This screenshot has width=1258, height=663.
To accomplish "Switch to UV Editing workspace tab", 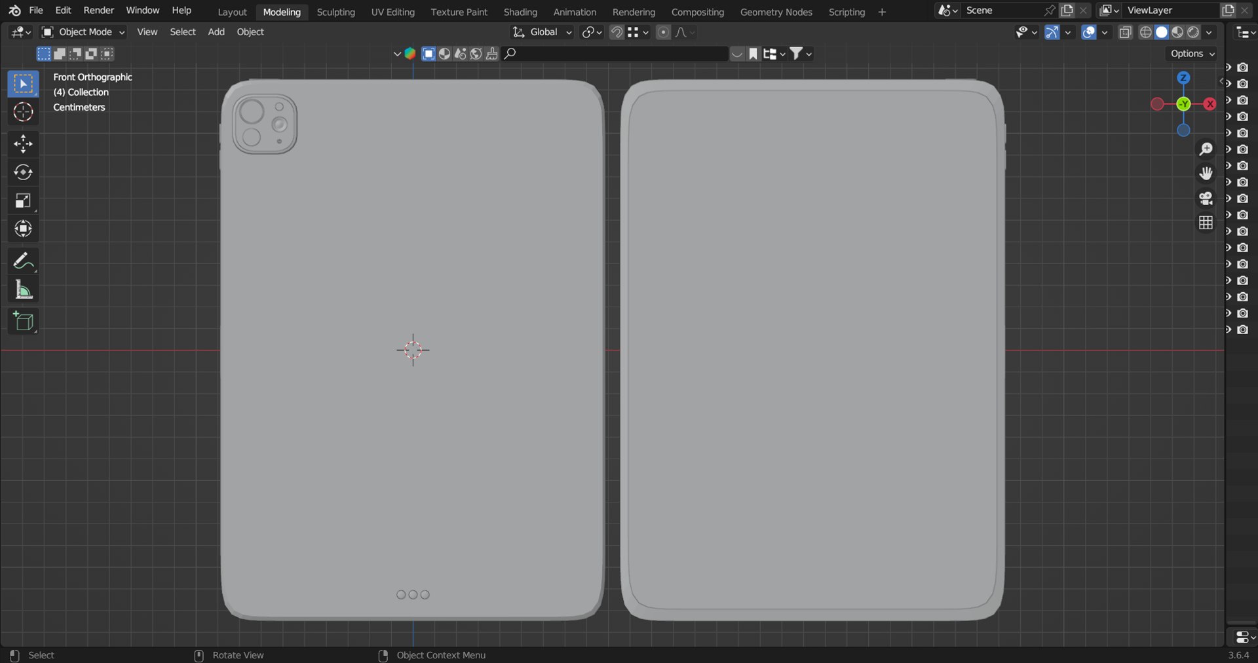I will [392, 12].
